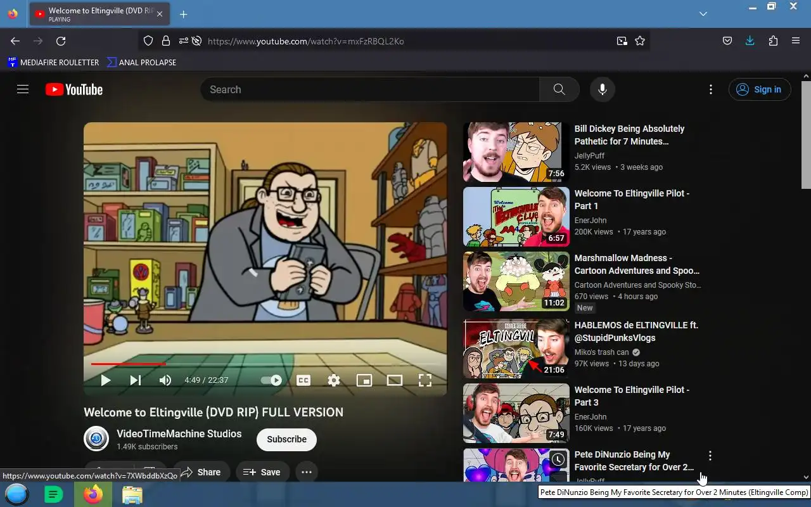Subscribe to VideoTimeMachine Studios
The height and width of the screenshot is (507, 811).
click(x=286, y=439)
